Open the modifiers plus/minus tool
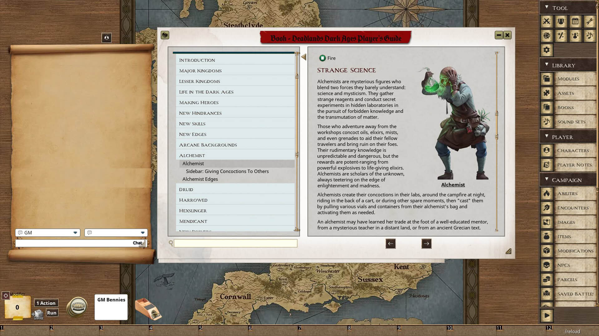The image size is (599, 336). [561, 36]
